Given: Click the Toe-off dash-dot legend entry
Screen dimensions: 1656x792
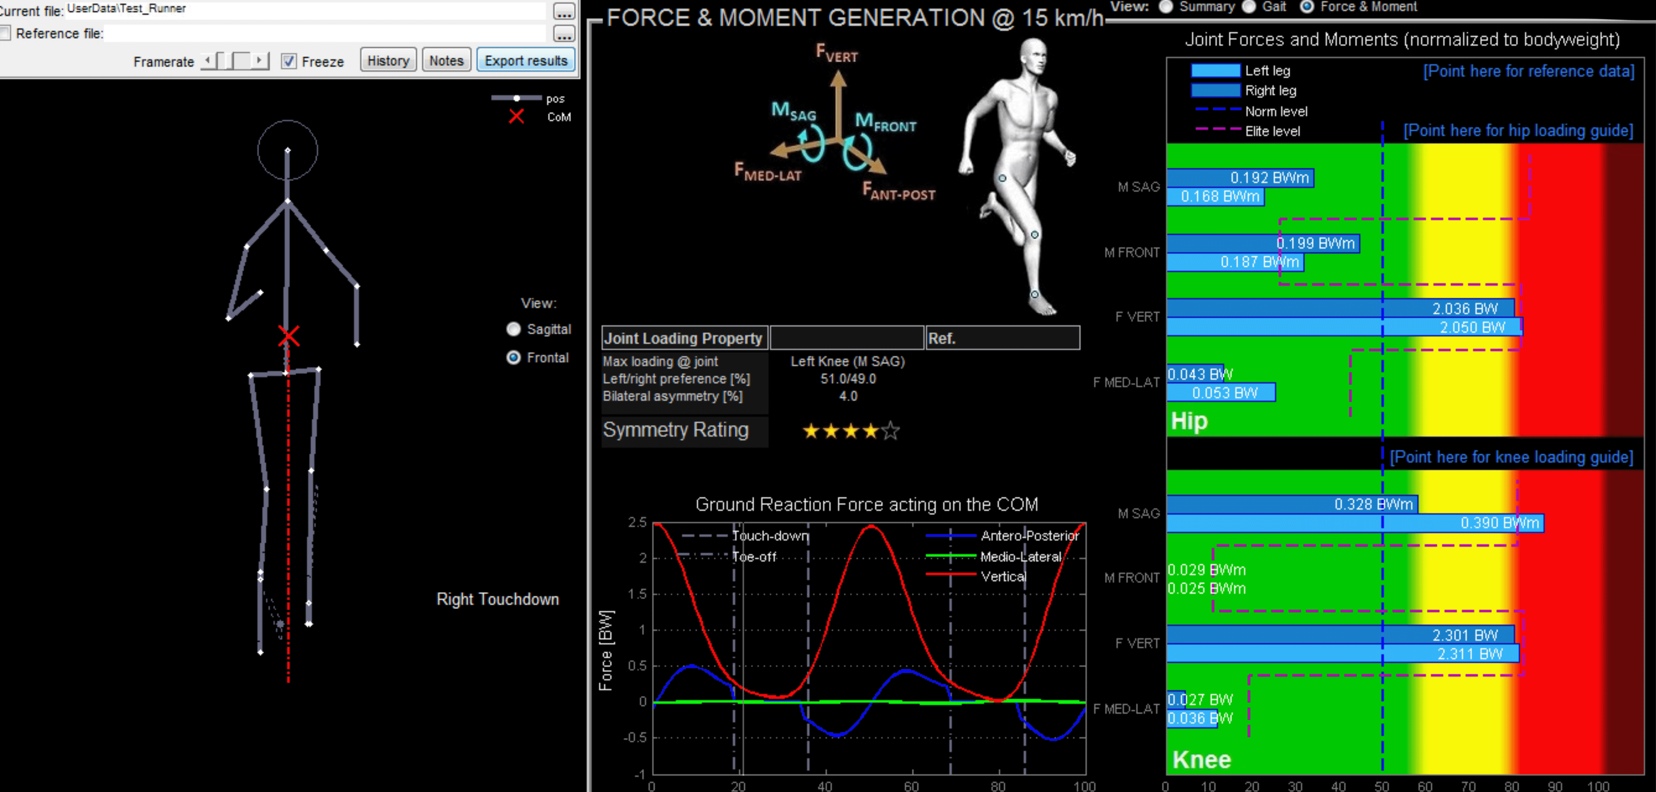Looking at the screenshot, I should click(x=728, y=556).
